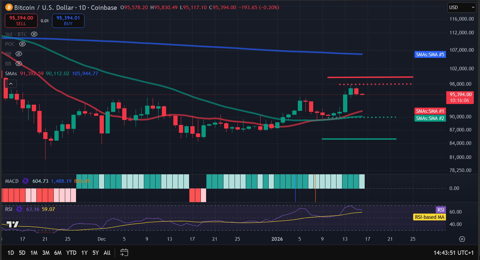
Task: Click the purple RSI tag on the scale
Action: click(441, 210)
